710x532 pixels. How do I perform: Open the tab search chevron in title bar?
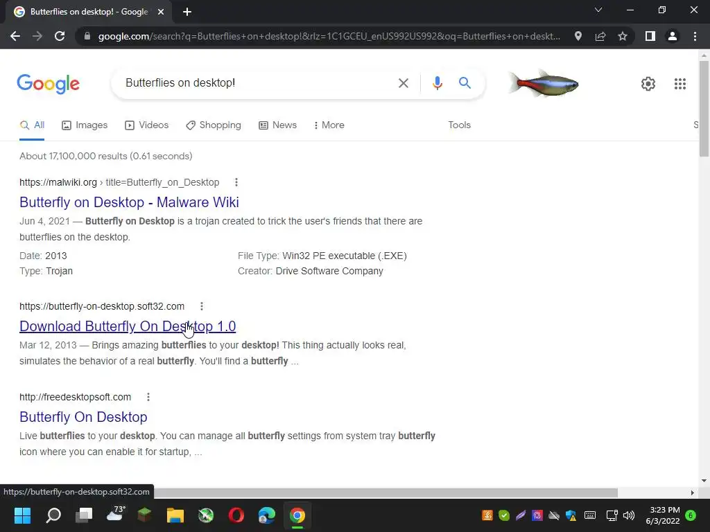coord(598,10)
